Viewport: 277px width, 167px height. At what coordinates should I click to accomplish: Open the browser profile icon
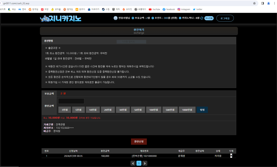268,3
